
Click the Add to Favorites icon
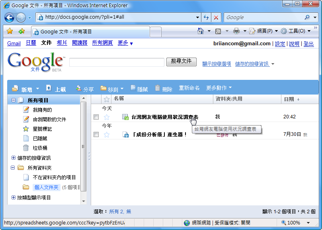pyautogui.click(x=21, y=31)
